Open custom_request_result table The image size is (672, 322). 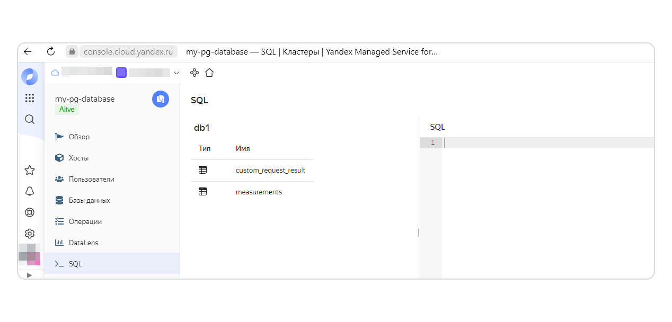[270, 170]
